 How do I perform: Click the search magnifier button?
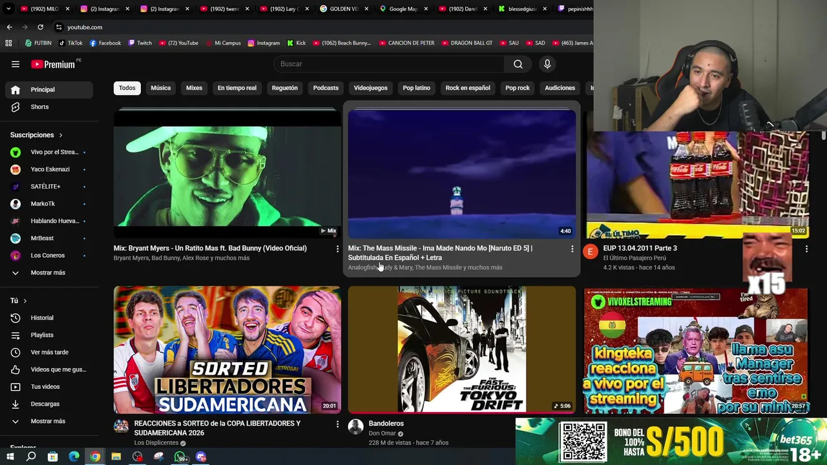click(x=518, y=64)
